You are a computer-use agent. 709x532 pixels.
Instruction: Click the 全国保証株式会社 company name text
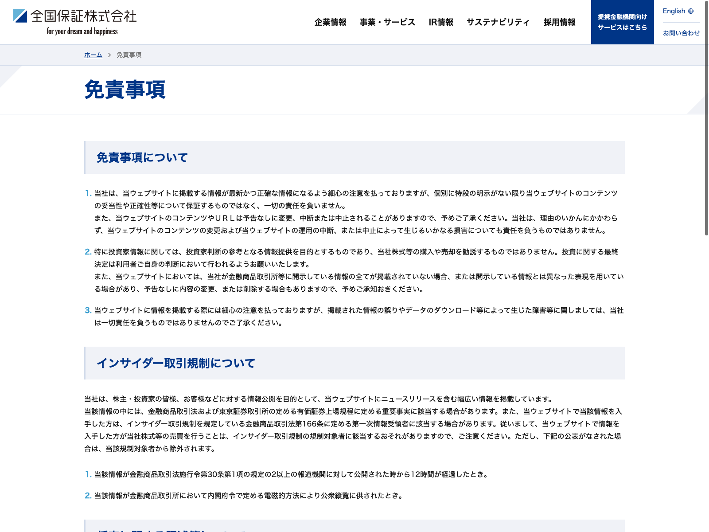84,16
